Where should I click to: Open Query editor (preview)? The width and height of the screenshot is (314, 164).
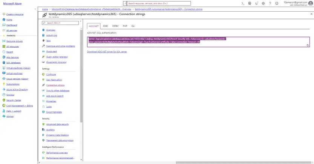57,57
